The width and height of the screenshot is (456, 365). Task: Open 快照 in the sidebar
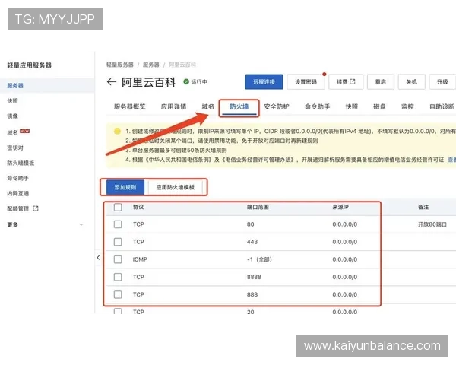(12, 100)
